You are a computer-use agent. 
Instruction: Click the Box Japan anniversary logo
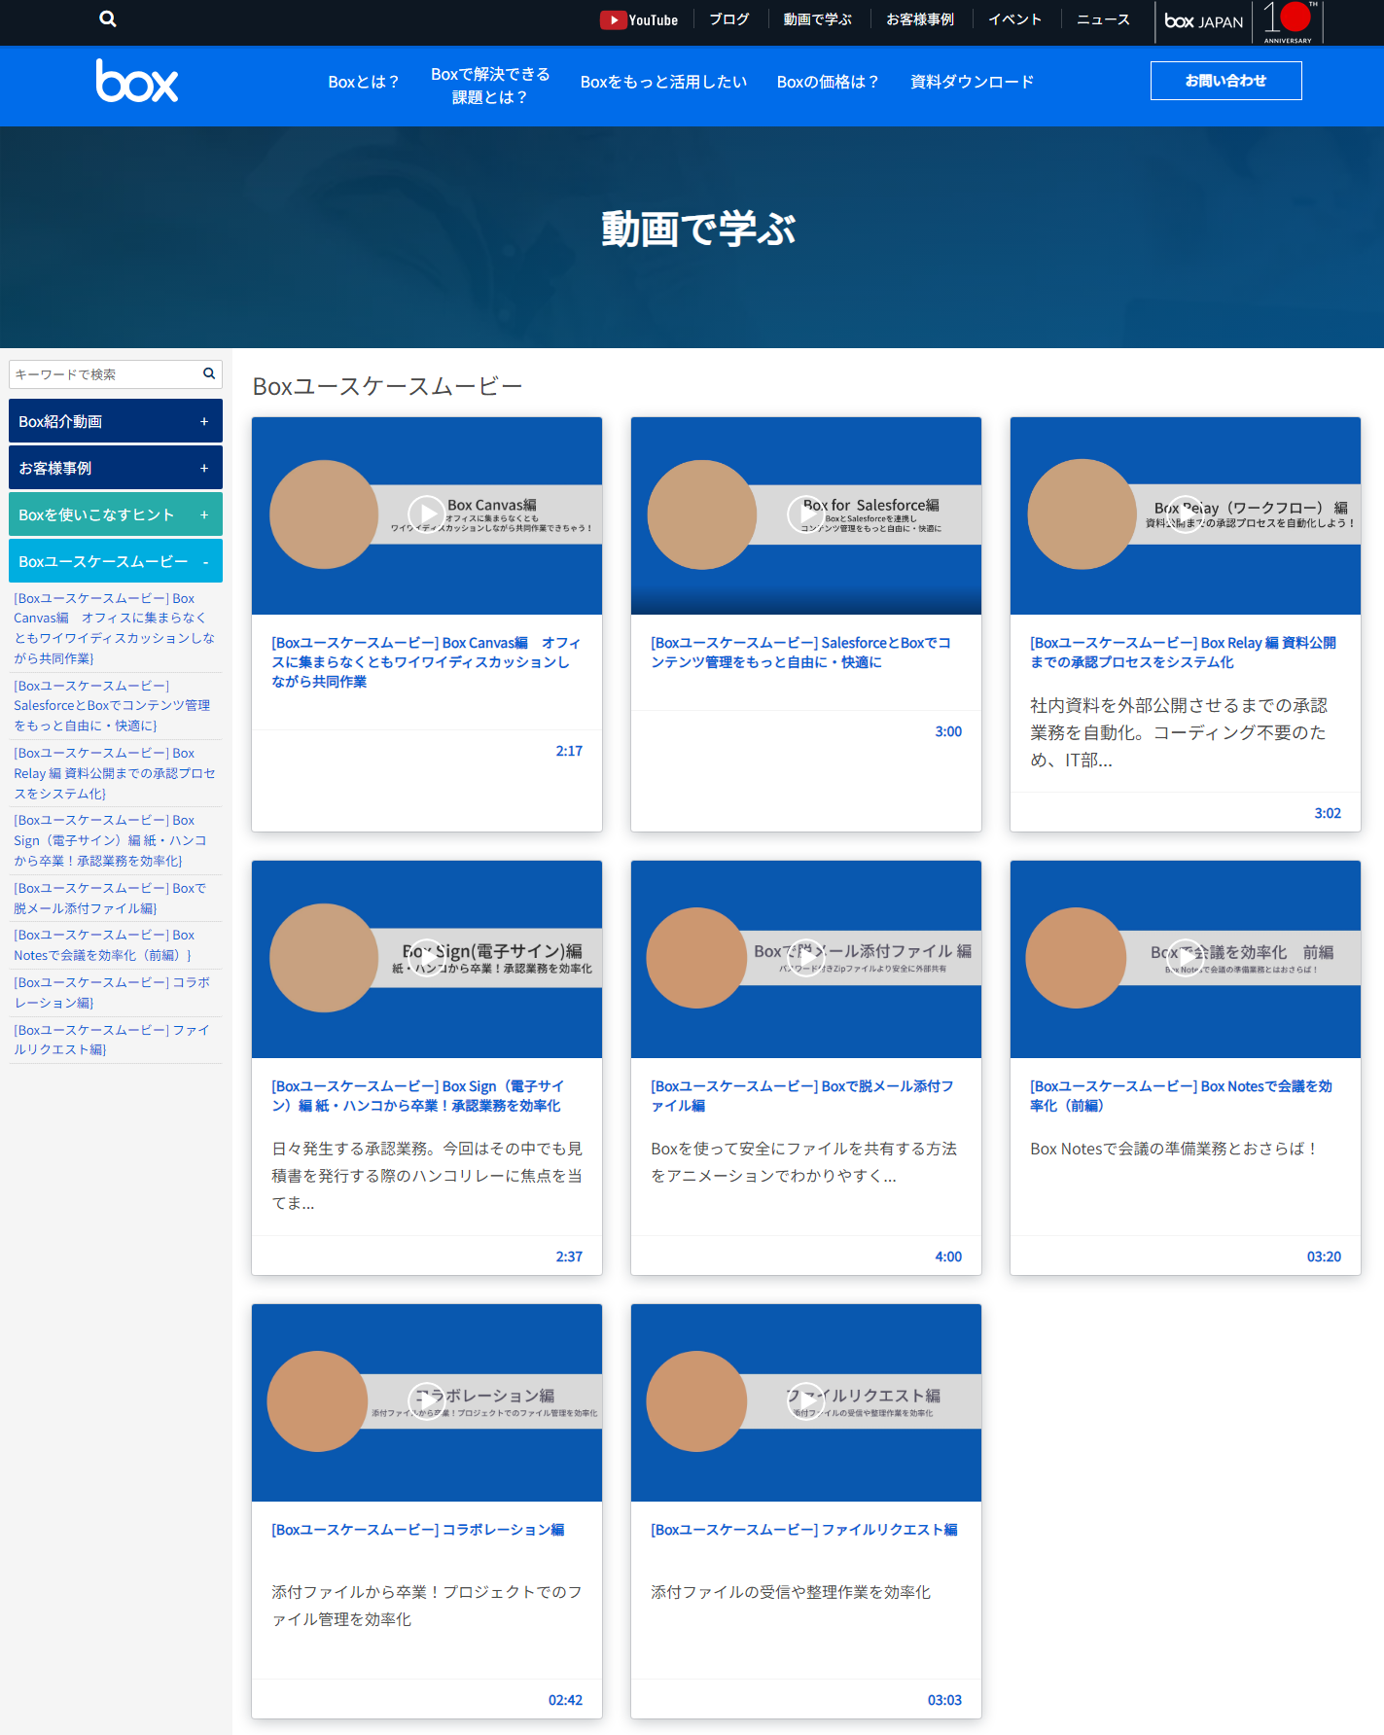[x=1241, y=21]
